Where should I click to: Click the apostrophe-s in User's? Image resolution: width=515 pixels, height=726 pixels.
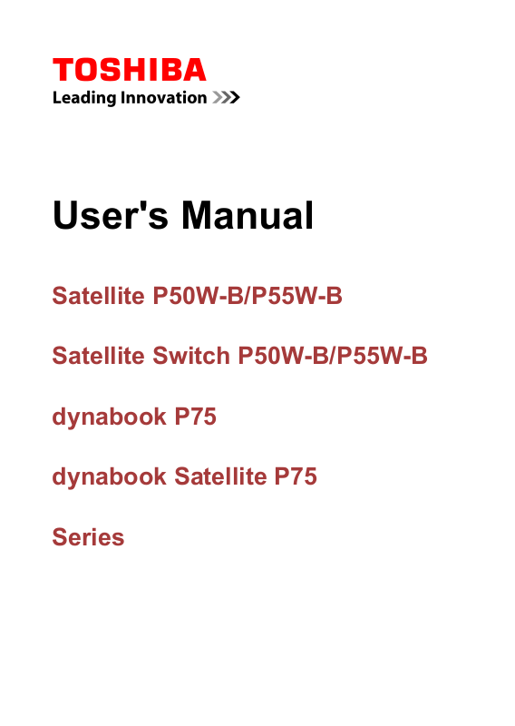(156, 215)
